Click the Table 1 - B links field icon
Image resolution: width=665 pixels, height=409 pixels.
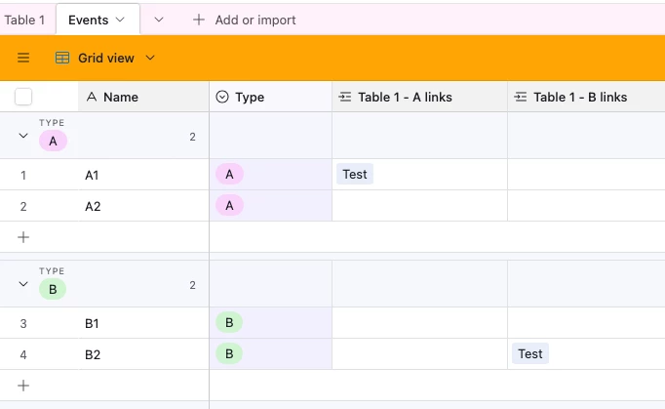tap(521, 97)
